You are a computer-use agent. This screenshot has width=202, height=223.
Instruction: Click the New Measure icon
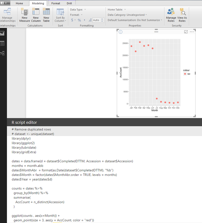click(x=24, y=12)
